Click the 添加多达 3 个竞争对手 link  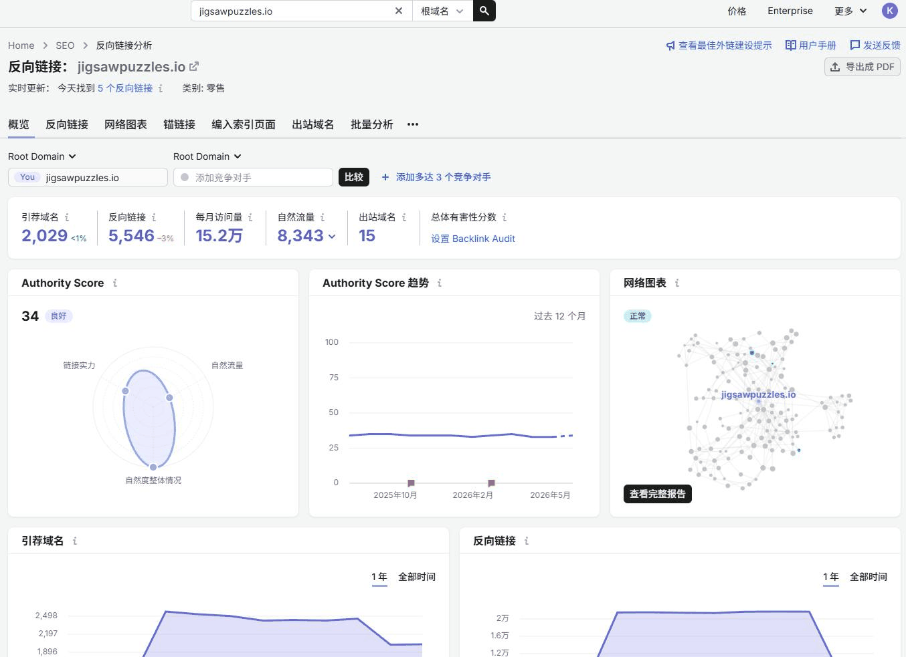click(x=444, y=177)
